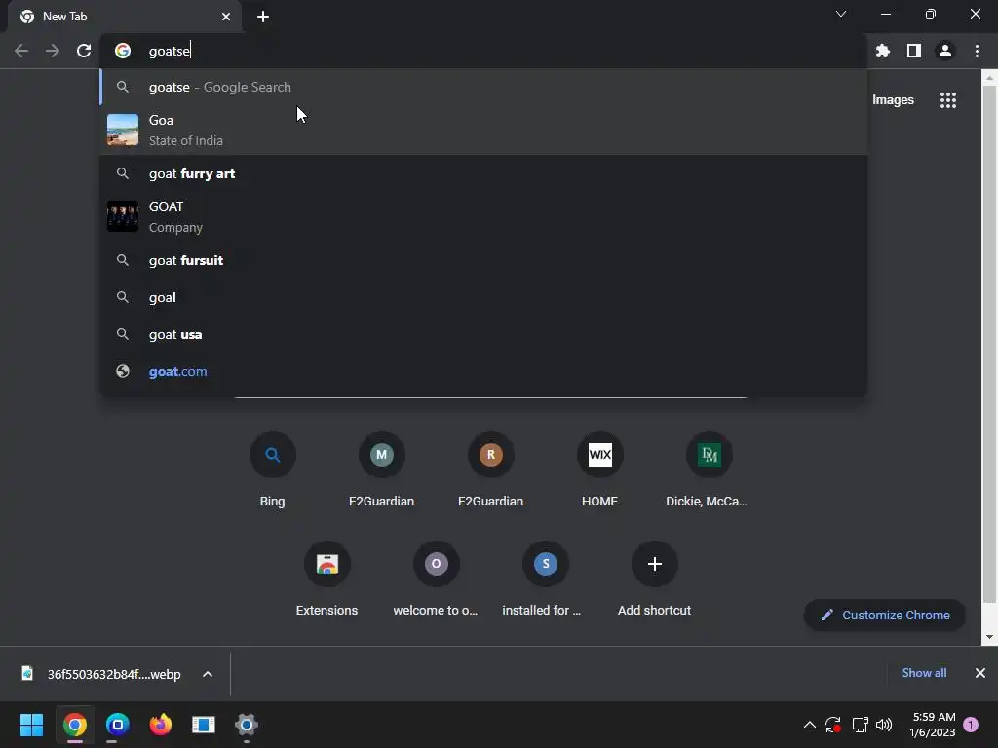Open the notification badge showing 1
The image size is (998, 748).
click(971, 725)
